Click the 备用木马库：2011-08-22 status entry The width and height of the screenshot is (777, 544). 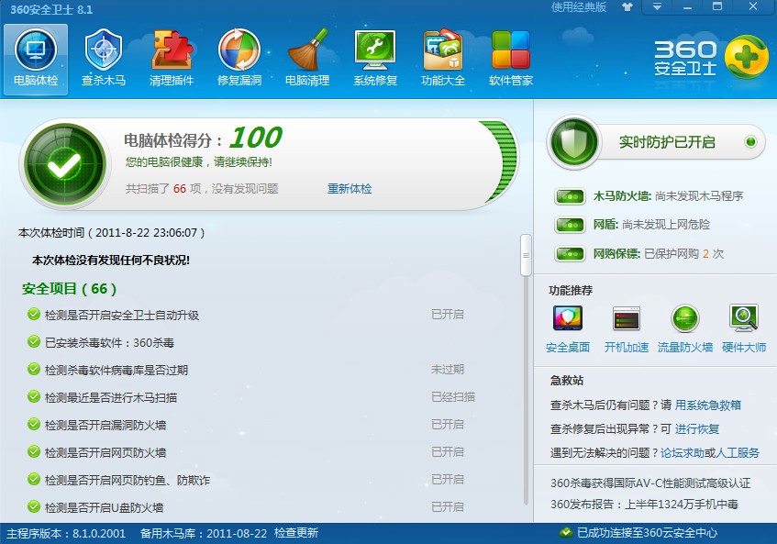(204, 533)
